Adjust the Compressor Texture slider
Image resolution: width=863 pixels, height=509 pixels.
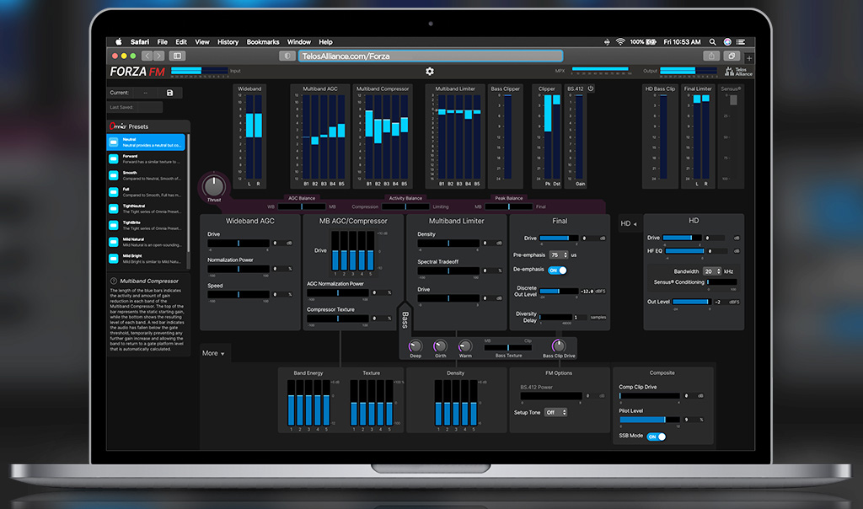(337, 319)
